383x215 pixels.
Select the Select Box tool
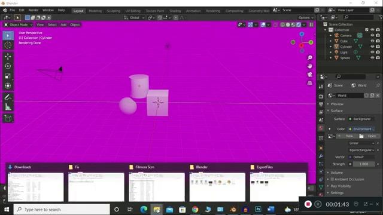point(8,36)
